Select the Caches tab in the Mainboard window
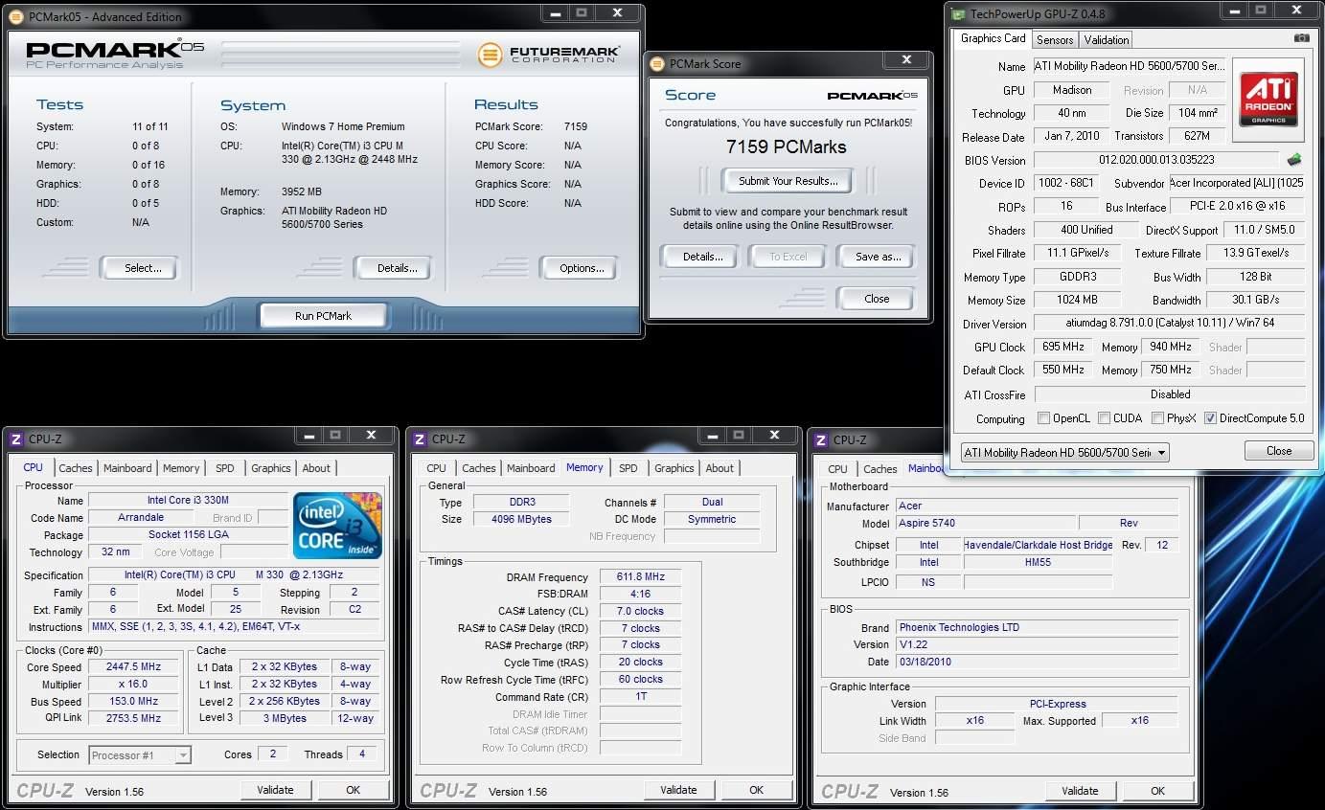Viewport: 1325px width, 810px height. coord(880,469)
